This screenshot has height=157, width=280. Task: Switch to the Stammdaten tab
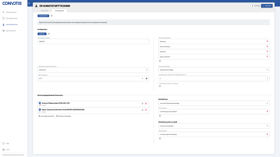45,11
